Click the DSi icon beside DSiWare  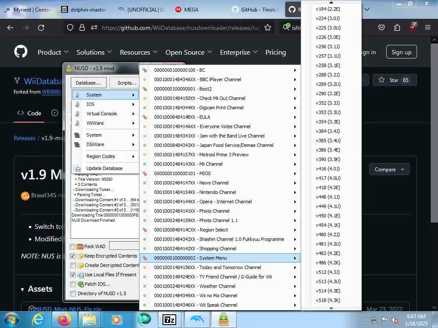point(77,144)
